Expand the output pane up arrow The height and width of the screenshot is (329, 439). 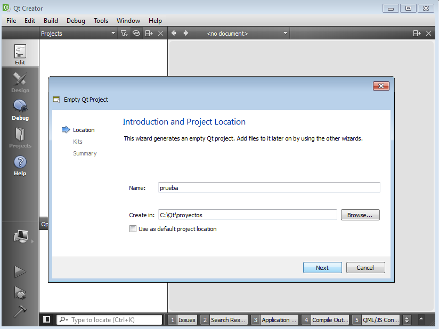click(x=421, y=319)
